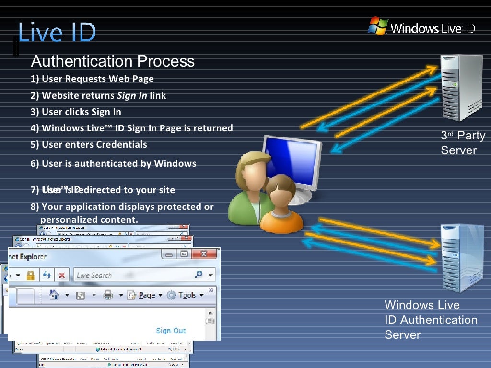Click '4) Windows Live ID Sign In Page' line
491x368 pixels.
tap(131, 128)
